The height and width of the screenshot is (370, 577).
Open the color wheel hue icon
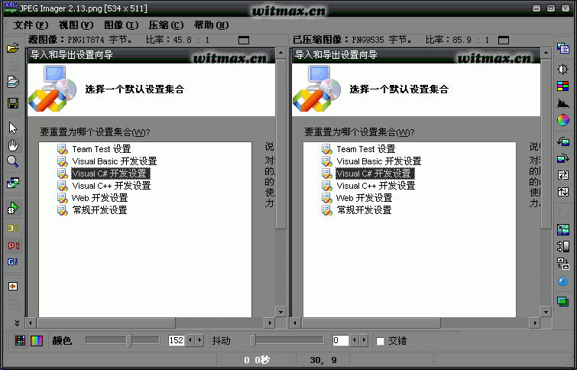[x=563, y=120]
